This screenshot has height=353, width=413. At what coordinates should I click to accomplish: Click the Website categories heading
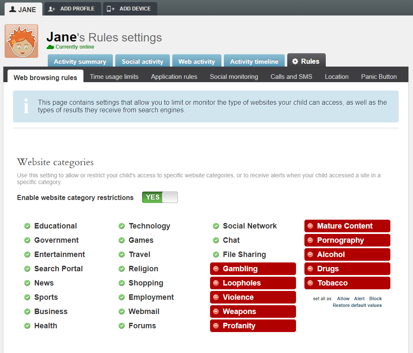tap(55, 162)
